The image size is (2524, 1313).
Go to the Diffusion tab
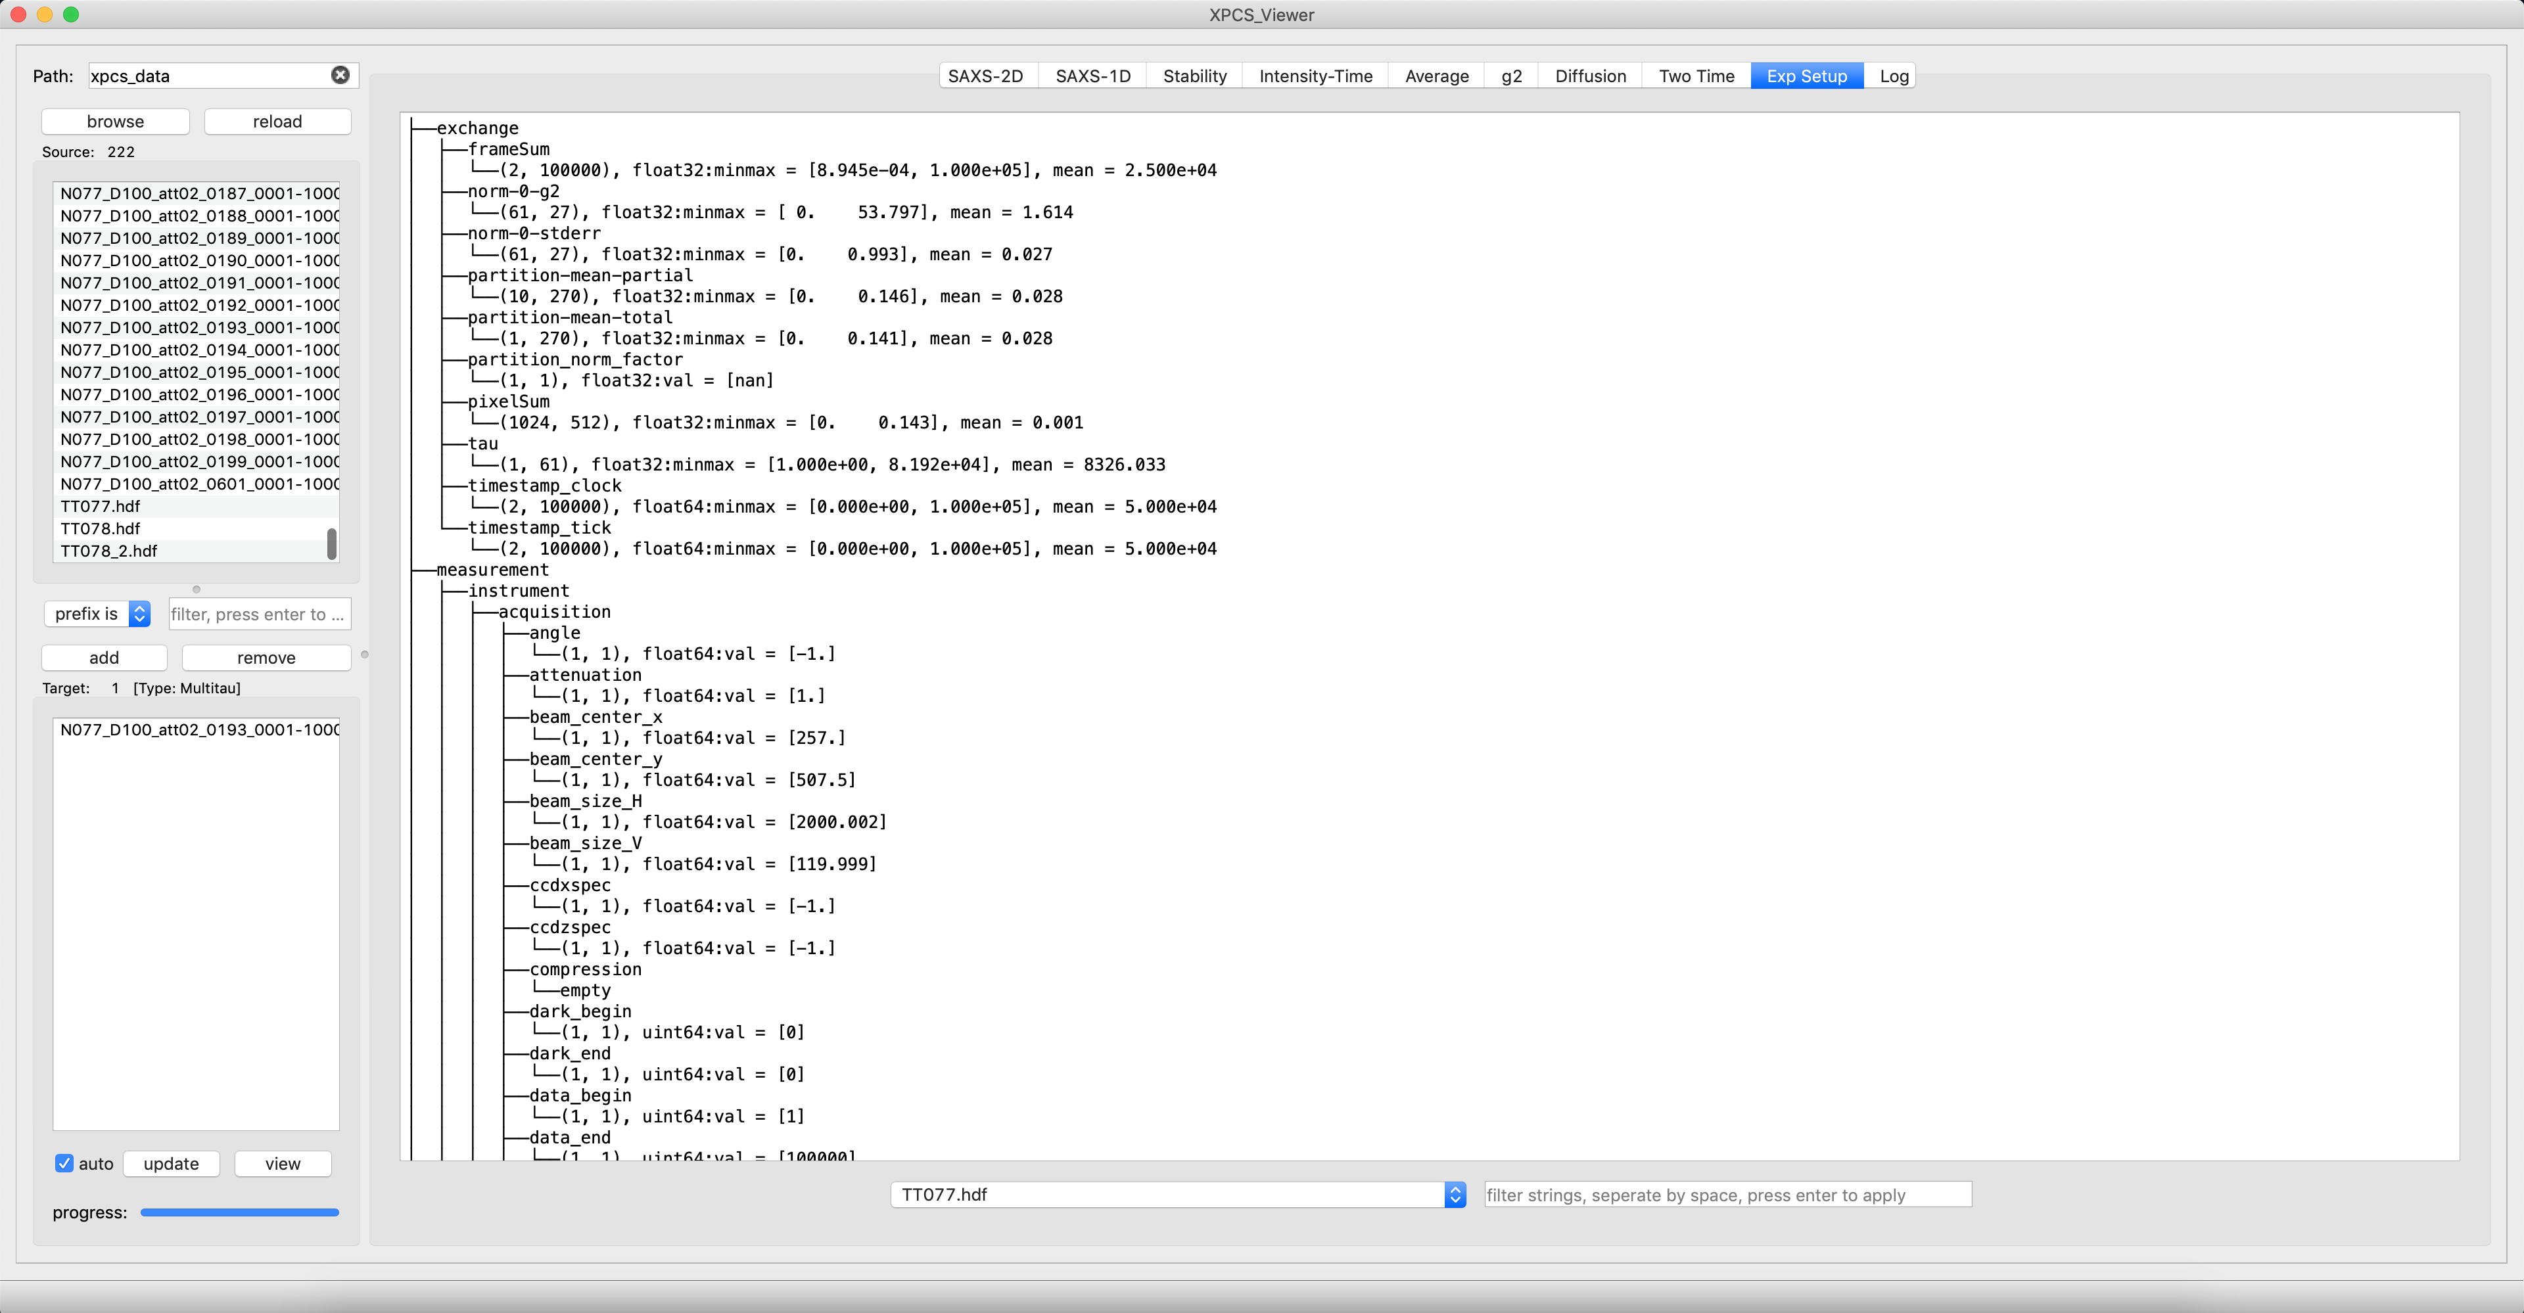(1589, 76)
